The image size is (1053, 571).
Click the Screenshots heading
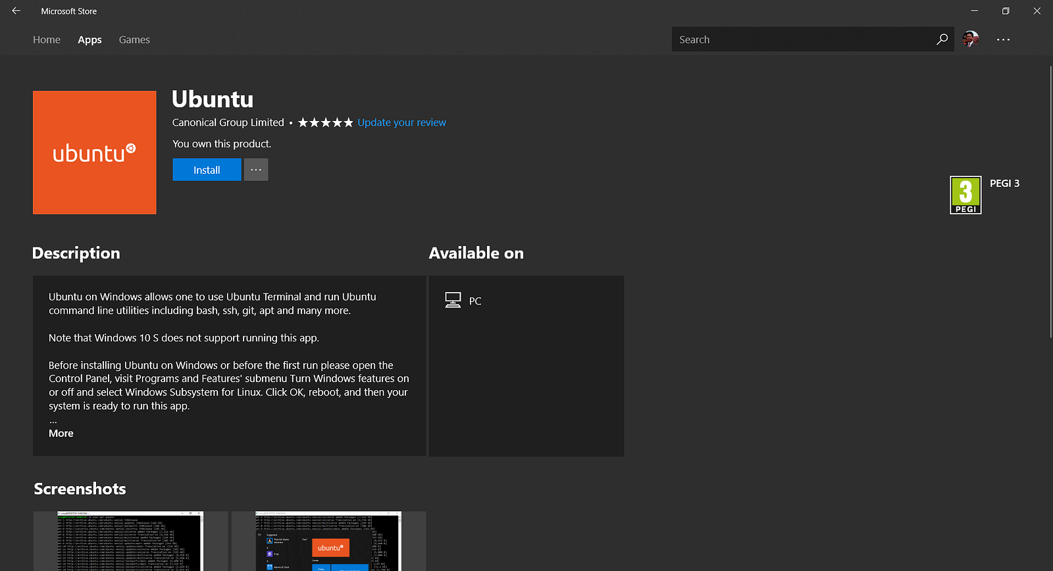(x=80, y=489)
